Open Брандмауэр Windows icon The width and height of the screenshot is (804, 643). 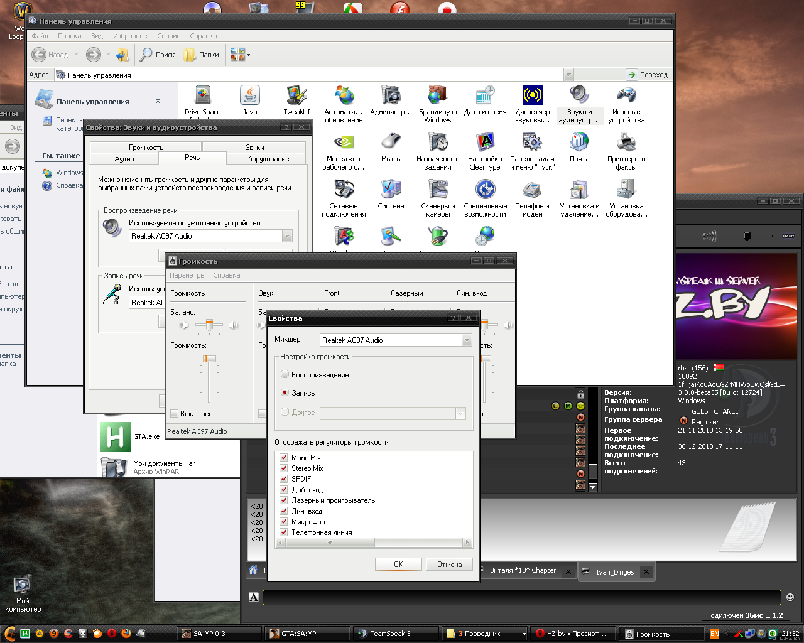tap(438, 104)
